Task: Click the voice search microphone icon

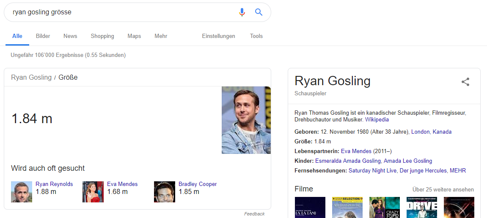Action: click(242, 12)
